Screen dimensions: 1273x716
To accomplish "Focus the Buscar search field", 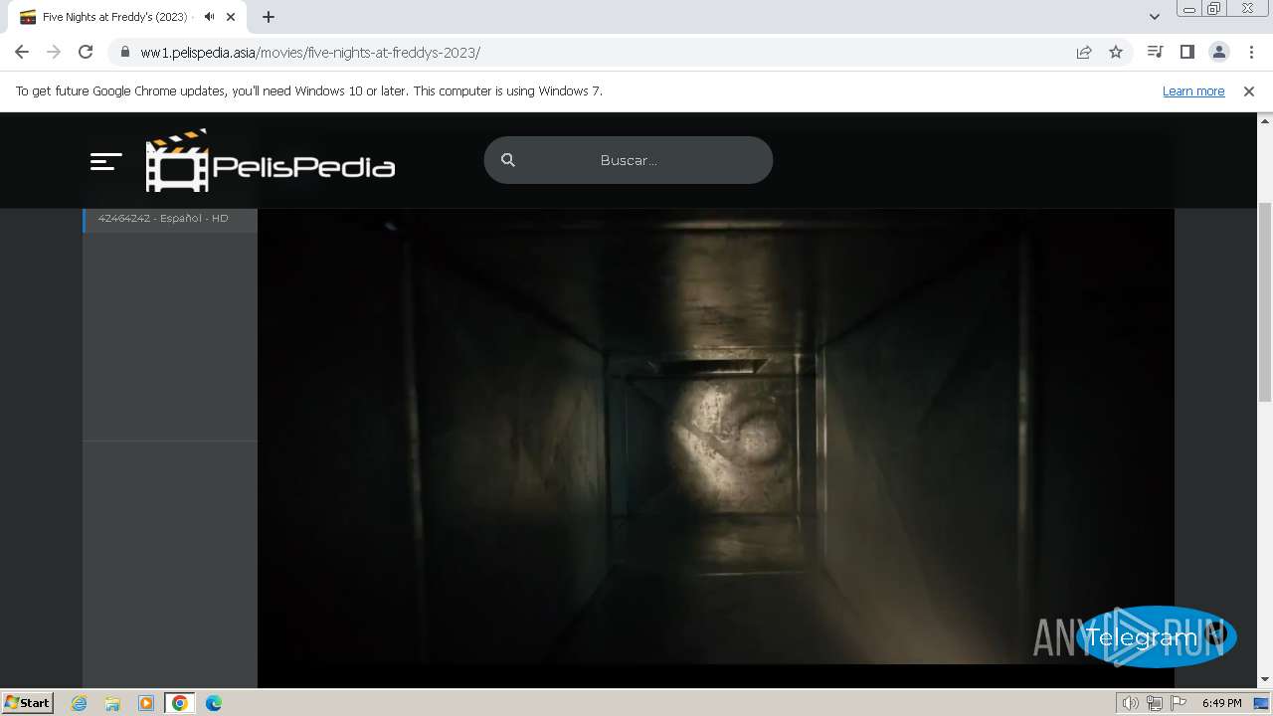I will pos(629,160).
